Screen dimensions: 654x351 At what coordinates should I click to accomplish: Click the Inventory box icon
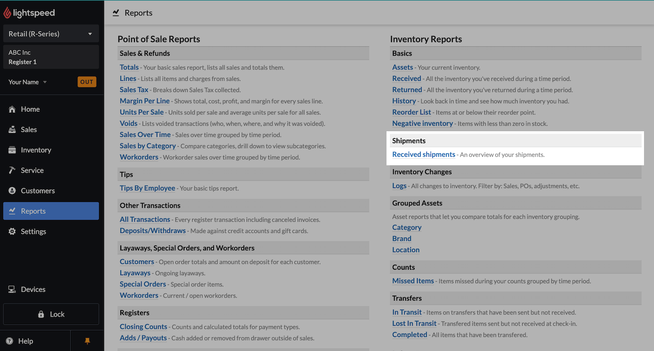coord(12,150)
